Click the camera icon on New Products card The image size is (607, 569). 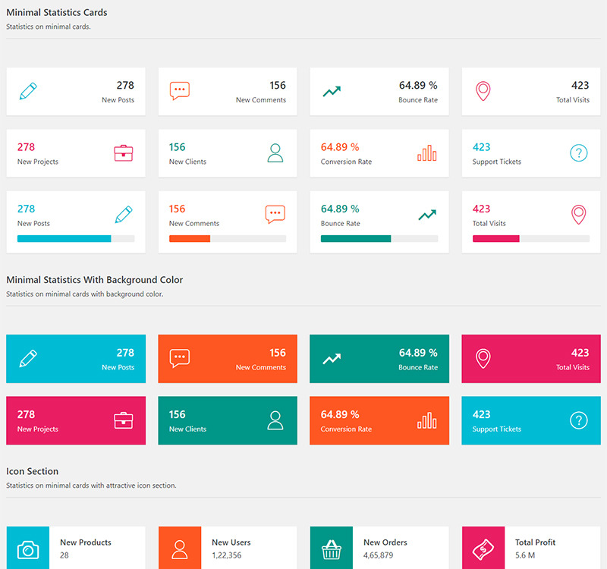(x=28, y=548)
